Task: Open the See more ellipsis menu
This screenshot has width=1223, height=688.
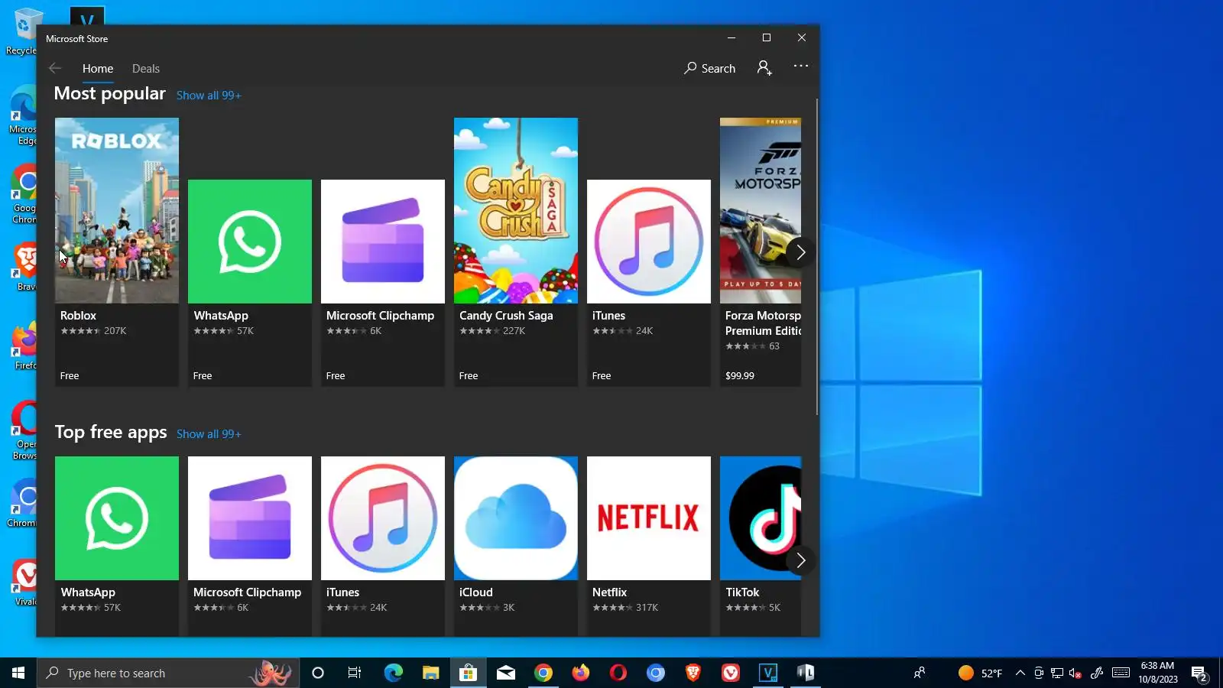Action: pos(801,67)
